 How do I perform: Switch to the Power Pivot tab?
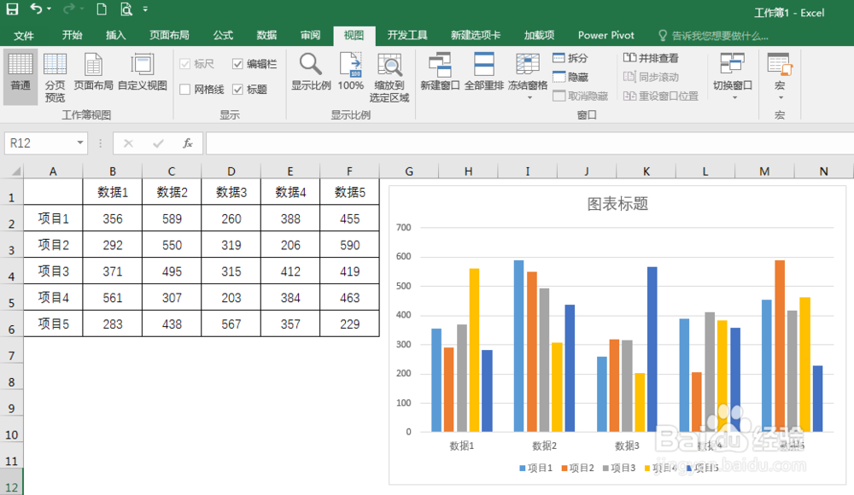[x=606, y=35]
